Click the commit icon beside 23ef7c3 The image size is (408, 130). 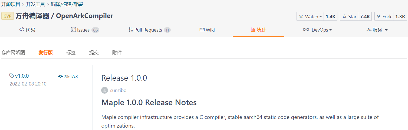[60, 76]
